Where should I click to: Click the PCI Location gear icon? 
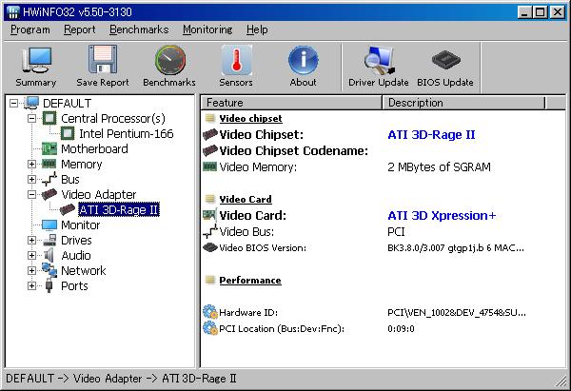click(209, 328)
